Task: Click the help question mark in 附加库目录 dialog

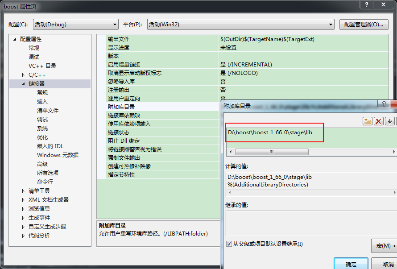Action: 383,104
